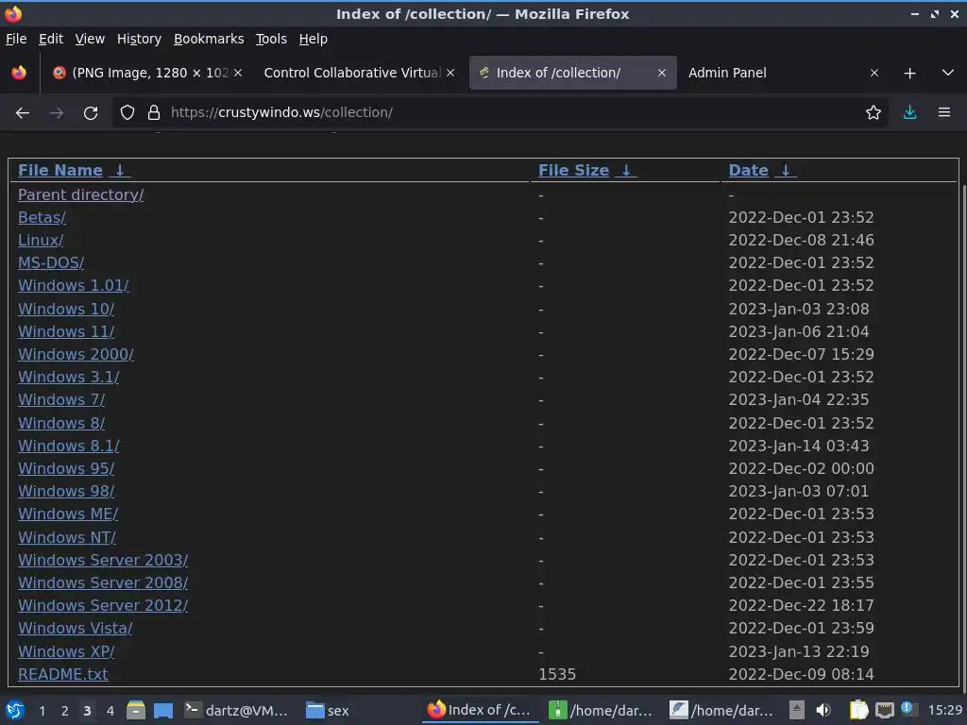
Task: Open the Windows ME folder
Action: (68, 514)
